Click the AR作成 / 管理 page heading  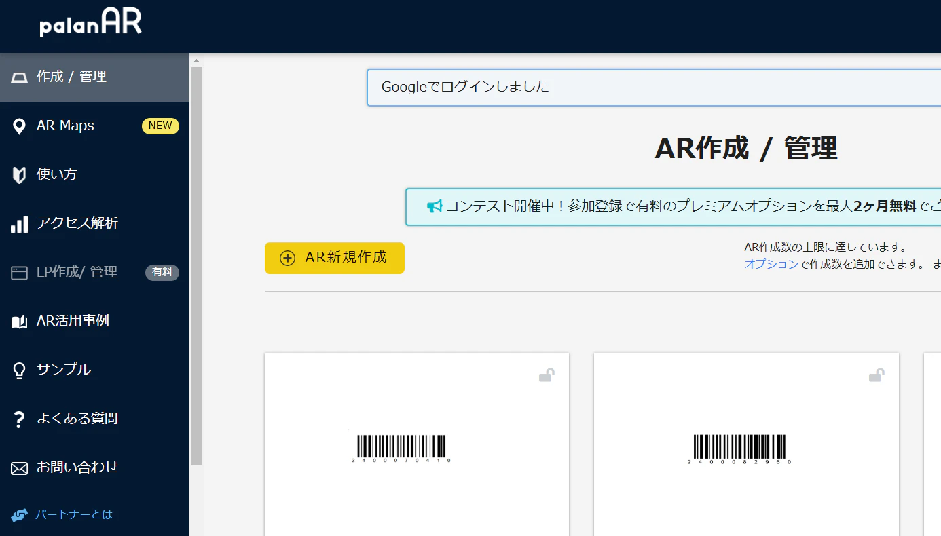(x=746, y=148)
